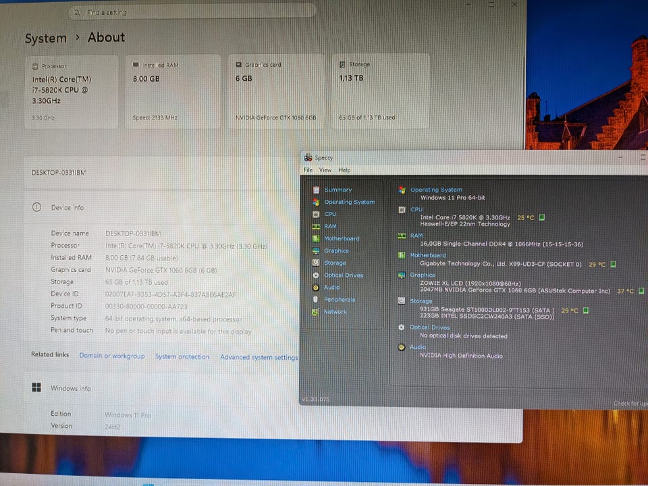Click Motherboard icon beside Motherboard summary heading
The image size is (648, 486).
(x=402, y=255)
